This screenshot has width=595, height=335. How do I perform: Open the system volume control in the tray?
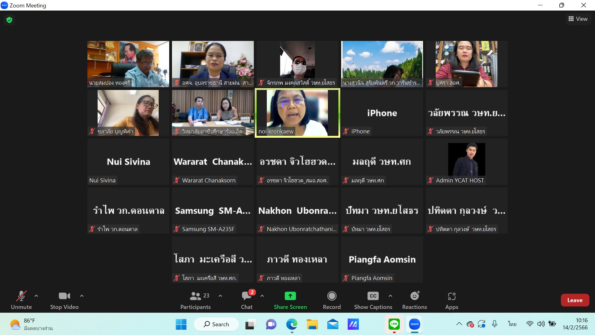(x=541, y=324)
